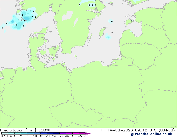Click the legend arrow tip beyond 50
Viewport: 177px width, 137px height.
pos(88,133)
